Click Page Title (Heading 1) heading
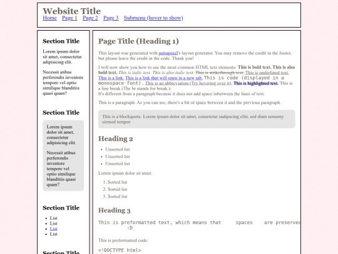The image size is (338, 254). tap(138, 41)
